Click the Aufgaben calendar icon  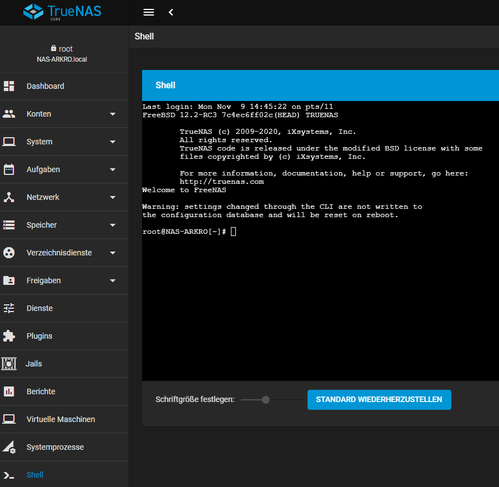(x=9, y=169)
